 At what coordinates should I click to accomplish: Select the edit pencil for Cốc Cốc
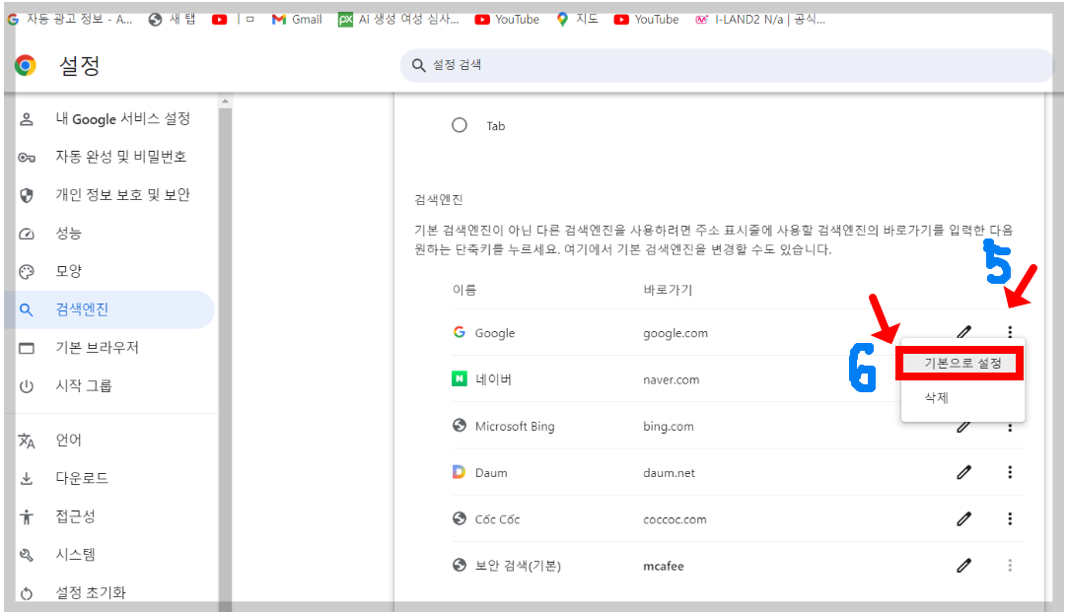[963, 518]
